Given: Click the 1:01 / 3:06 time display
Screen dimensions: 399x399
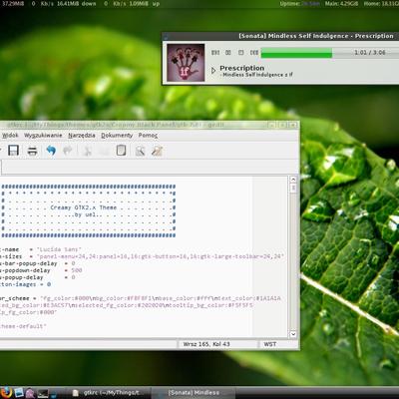Looking at the screenshot, I should point(370,53).
